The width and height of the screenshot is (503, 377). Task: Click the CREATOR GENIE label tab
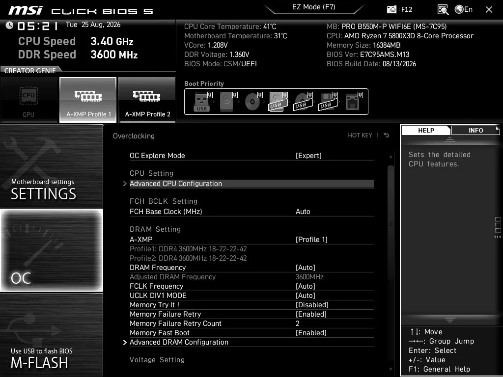tap(30, 71)
